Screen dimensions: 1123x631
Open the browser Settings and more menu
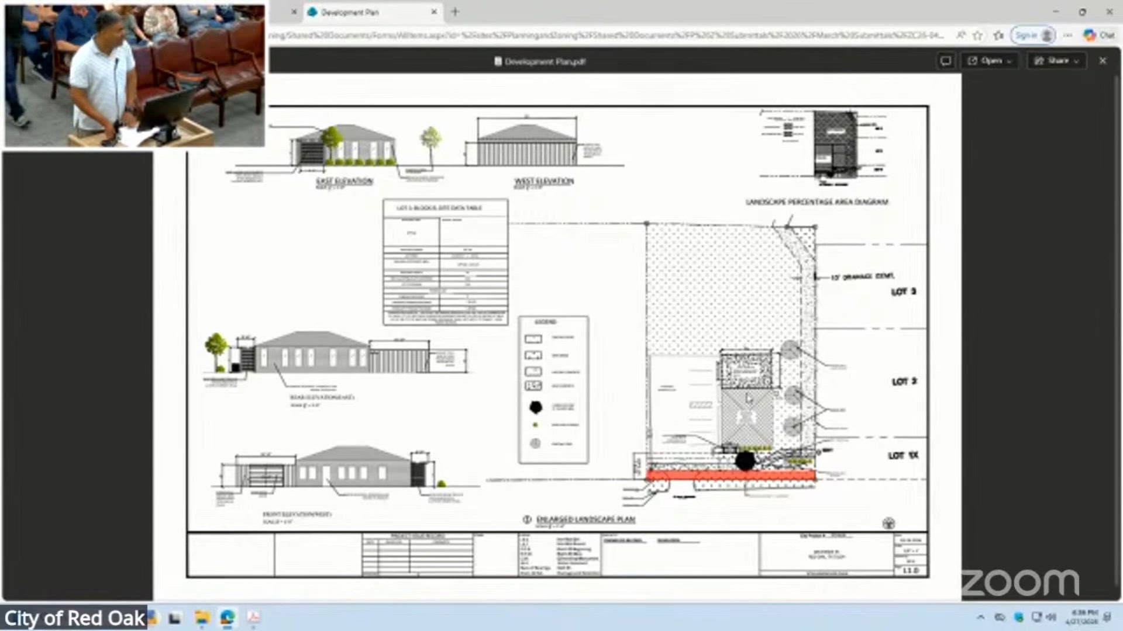pos(1068,35)
